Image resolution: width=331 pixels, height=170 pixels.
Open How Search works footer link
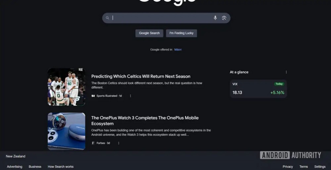click(x=61, y=167)
